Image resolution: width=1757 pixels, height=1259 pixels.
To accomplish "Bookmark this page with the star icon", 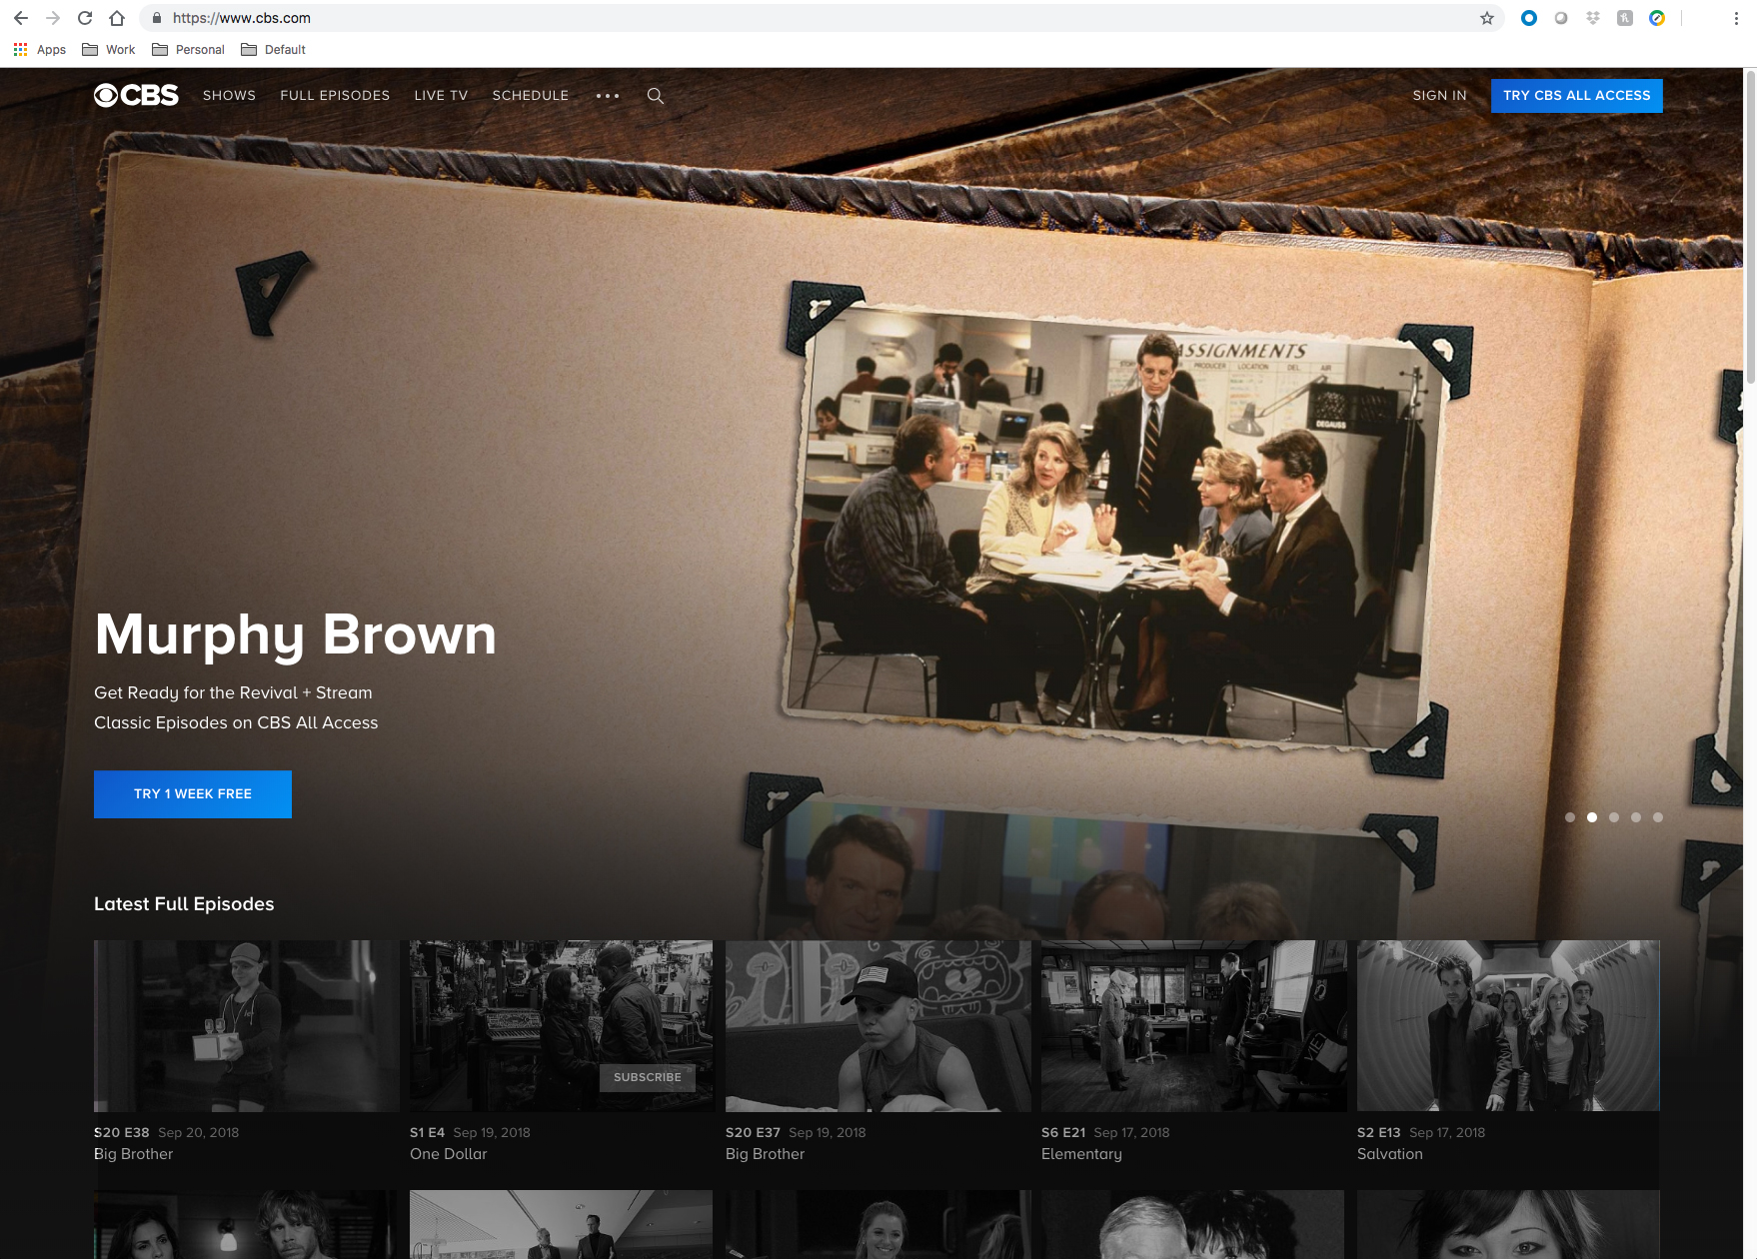I will point(1487,18).
